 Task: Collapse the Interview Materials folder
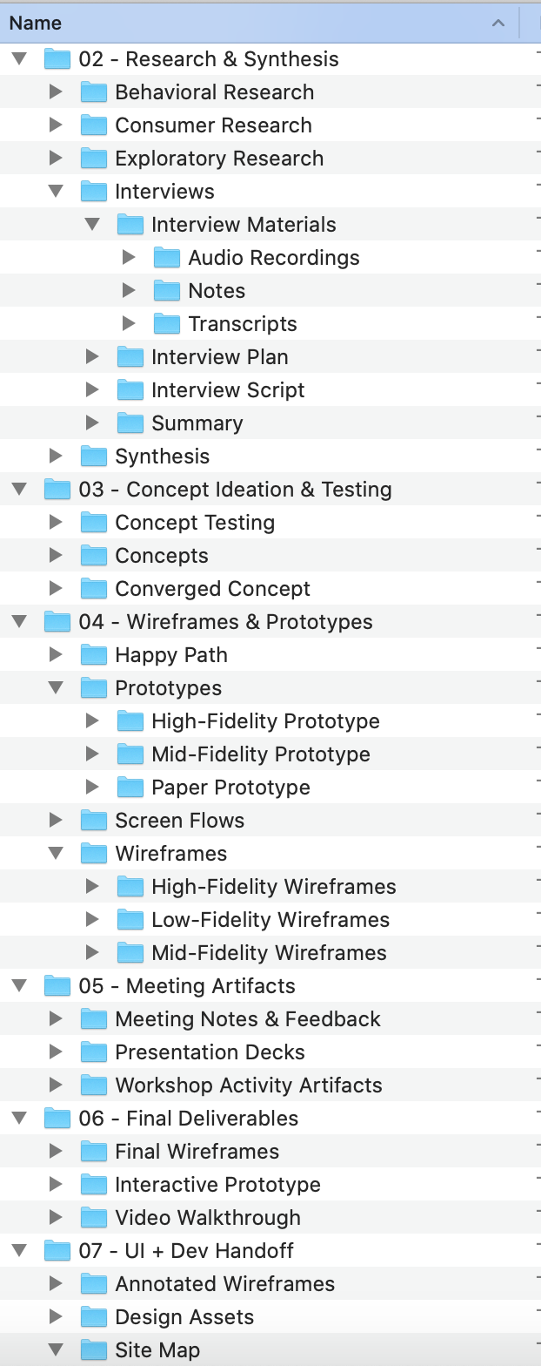(92, 225)
